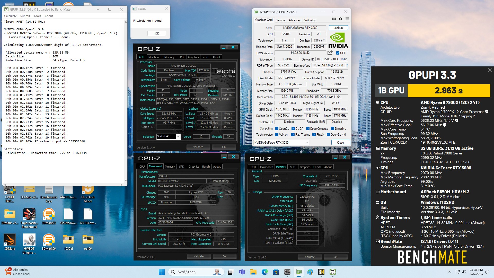This screenshot has height=278, width=494.
Task: Open Microsoft Teams from the taskbar
Action: click(x=242, y=272)
